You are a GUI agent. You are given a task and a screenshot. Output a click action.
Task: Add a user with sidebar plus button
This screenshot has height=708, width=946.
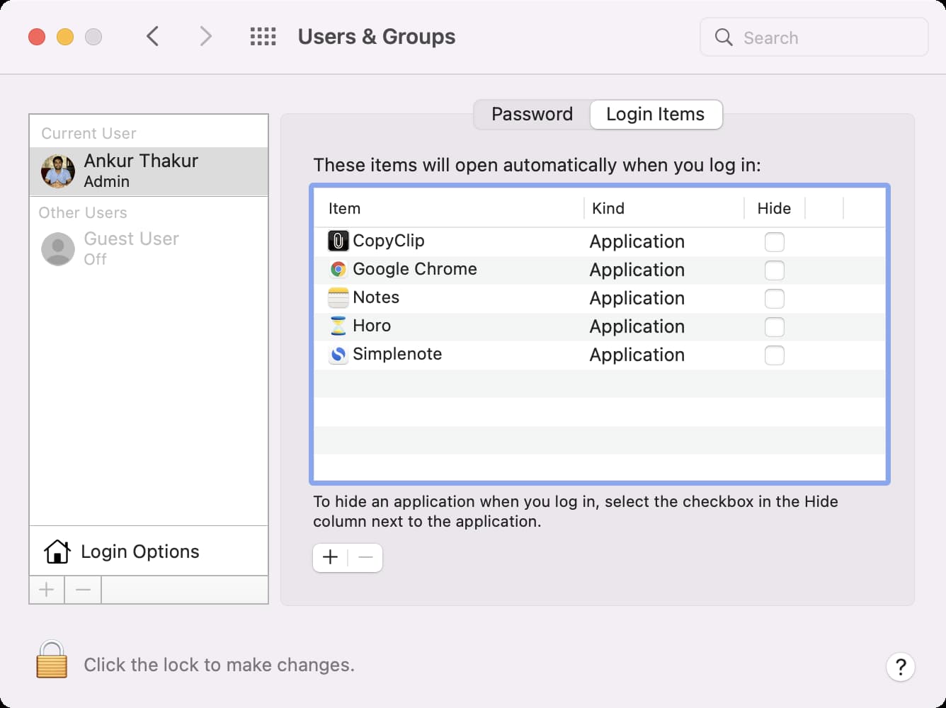point(47,590)
